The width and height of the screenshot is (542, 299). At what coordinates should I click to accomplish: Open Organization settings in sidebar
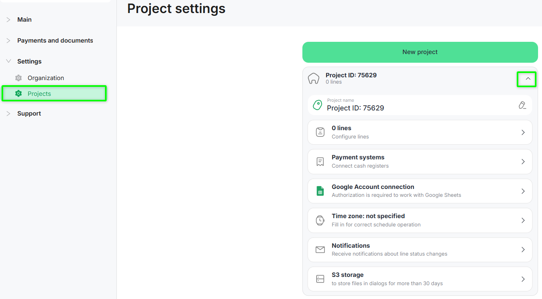[46, 78]
